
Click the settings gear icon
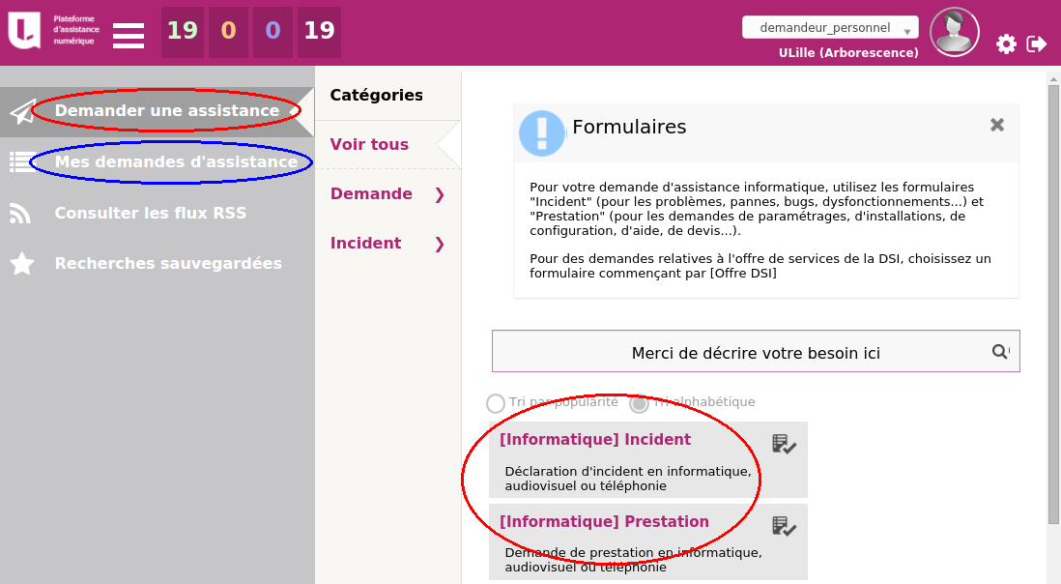[1006, 44]
